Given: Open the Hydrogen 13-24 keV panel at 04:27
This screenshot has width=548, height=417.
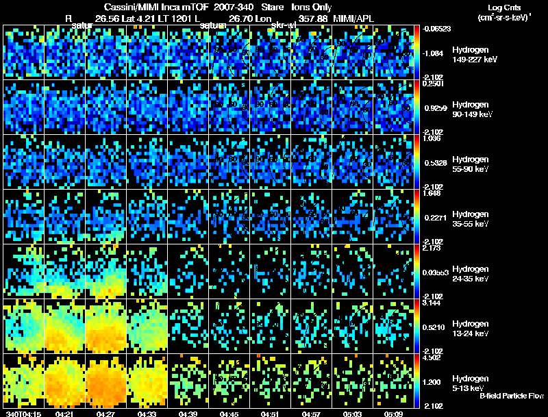Looking at the screenshot, I should tap(106, 326).
